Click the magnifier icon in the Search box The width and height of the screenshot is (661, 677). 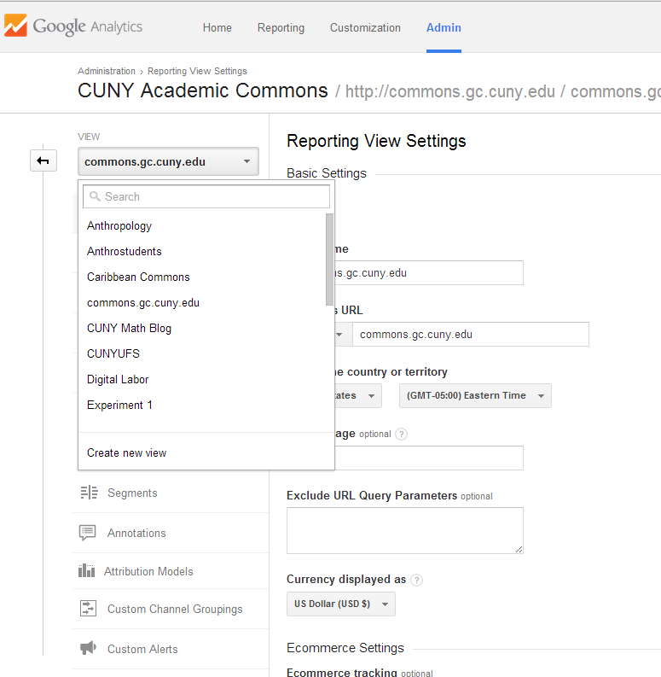(95, 196)
